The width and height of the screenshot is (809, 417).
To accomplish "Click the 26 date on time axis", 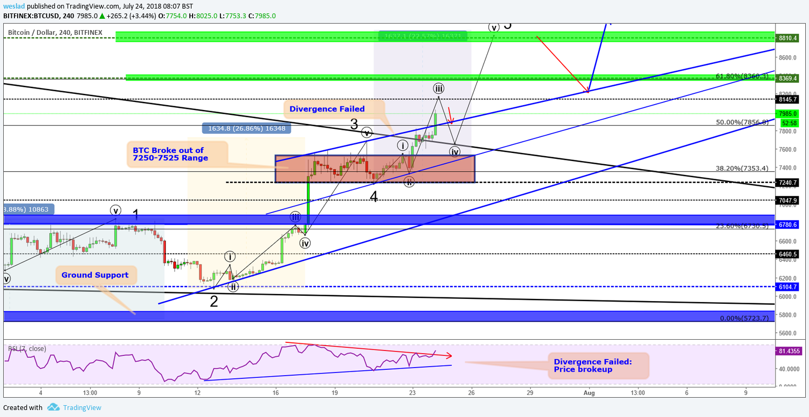I will [x=472, y=393].
